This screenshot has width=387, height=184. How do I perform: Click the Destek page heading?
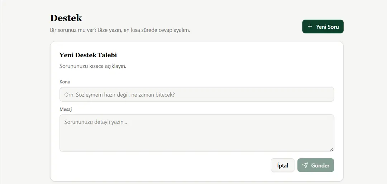pos(66,18)
